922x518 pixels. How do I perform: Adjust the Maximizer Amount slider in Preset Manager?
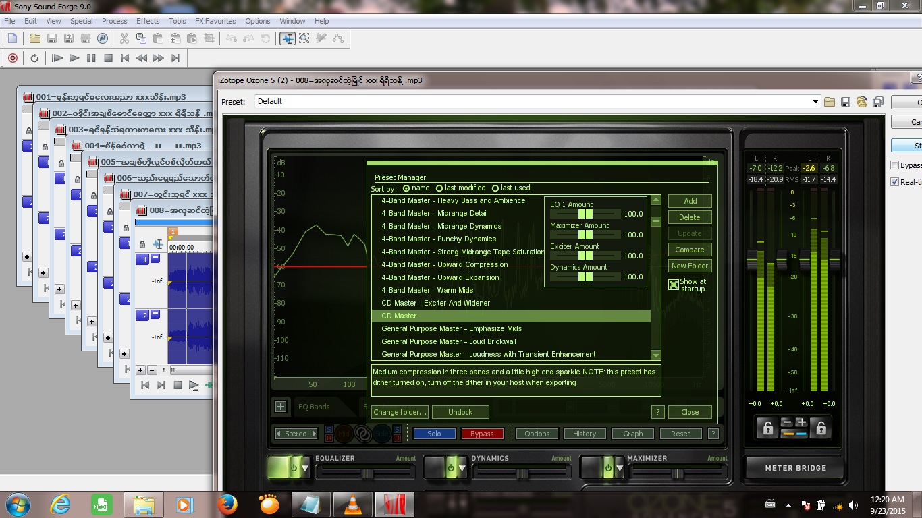585,235
